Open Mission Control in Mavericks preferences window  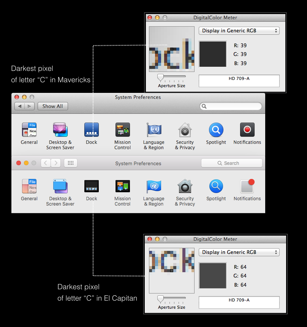(x=123, y=129)
